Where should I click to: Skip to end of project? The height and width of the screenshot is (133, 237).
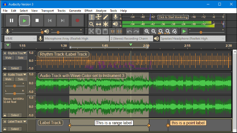[x=62, y=20]
